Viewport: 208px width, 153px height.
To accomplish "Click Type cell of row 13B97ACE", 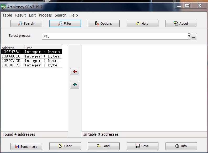I will point(43,61).
